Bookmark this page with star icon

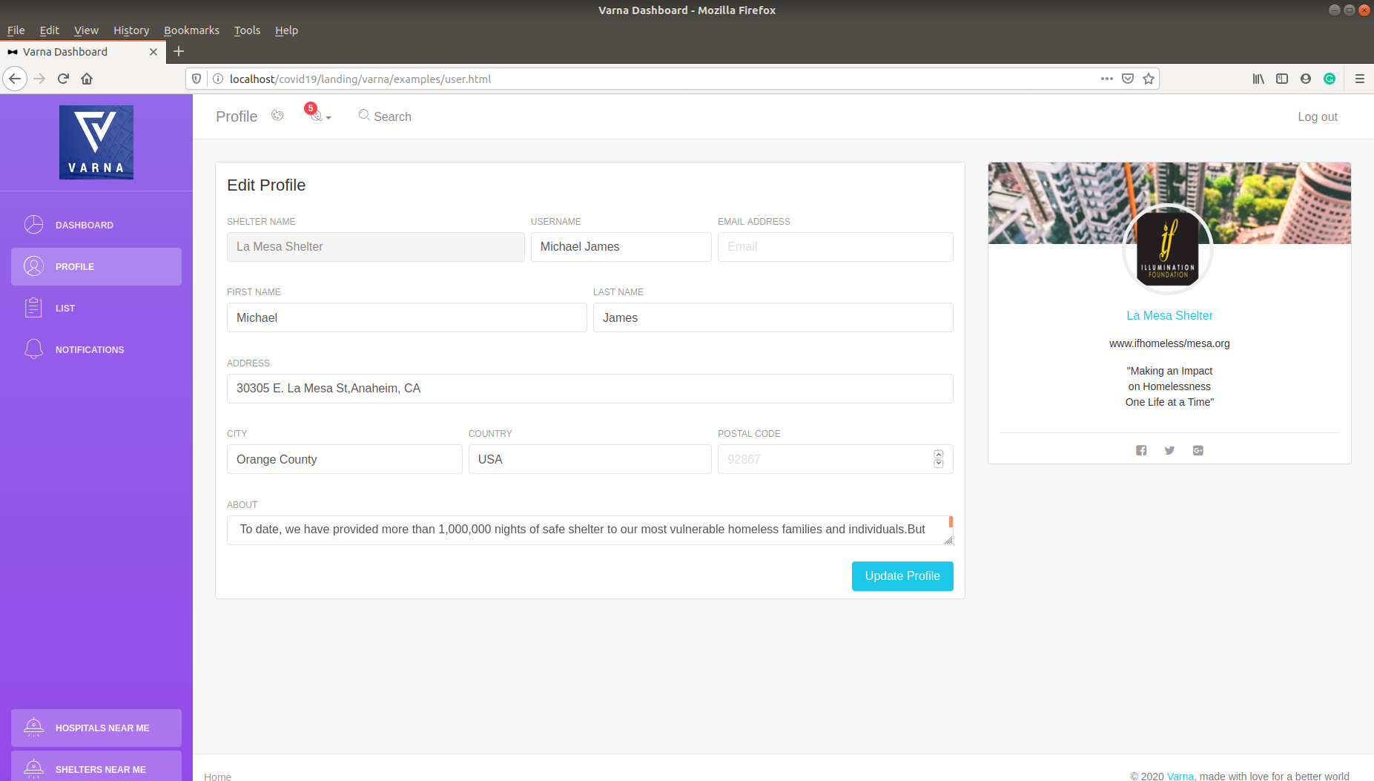pos(1149,79)
